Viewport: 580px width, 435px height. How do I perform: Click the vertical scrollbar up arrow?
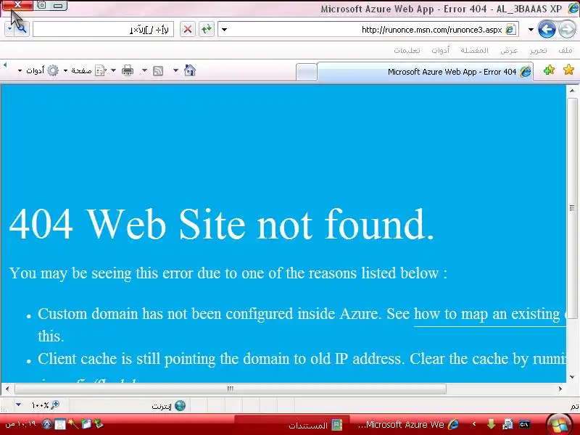[x=572, y=91]
